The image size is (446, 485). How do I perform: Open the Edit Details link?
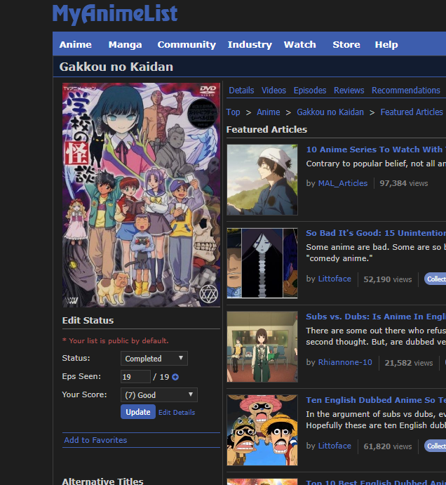click(177, 413)
